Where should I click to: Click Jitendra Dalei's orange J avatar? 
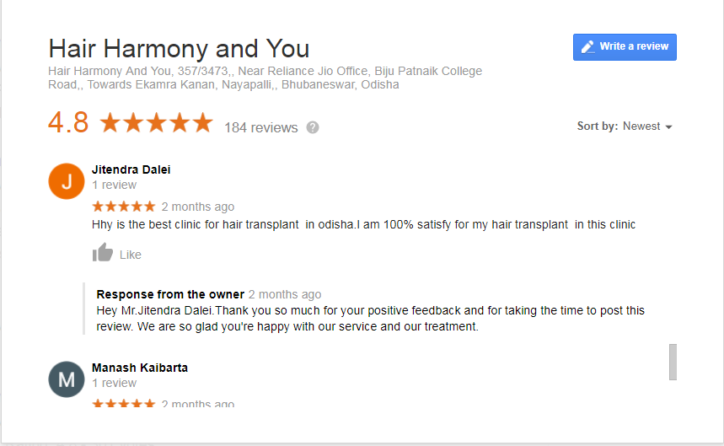coord(67,181)
